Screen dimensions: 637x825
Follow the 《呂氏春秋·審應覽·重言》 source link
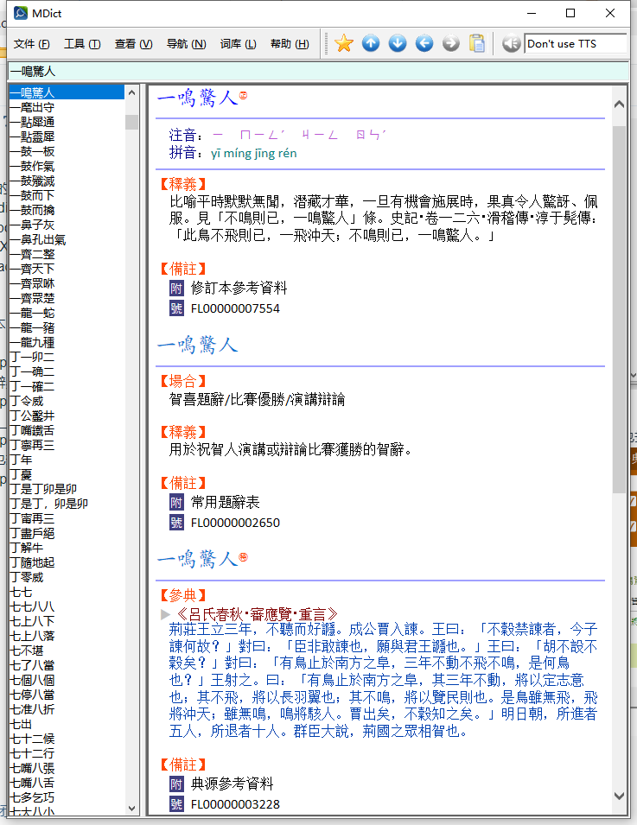[256, 614]
